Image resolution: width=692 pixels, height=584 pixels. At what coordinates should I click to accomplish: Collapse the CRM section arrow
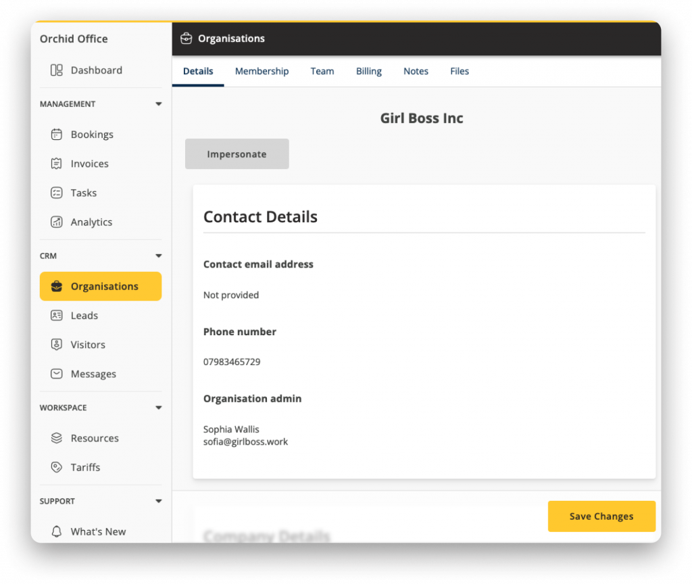pos(158,256)
